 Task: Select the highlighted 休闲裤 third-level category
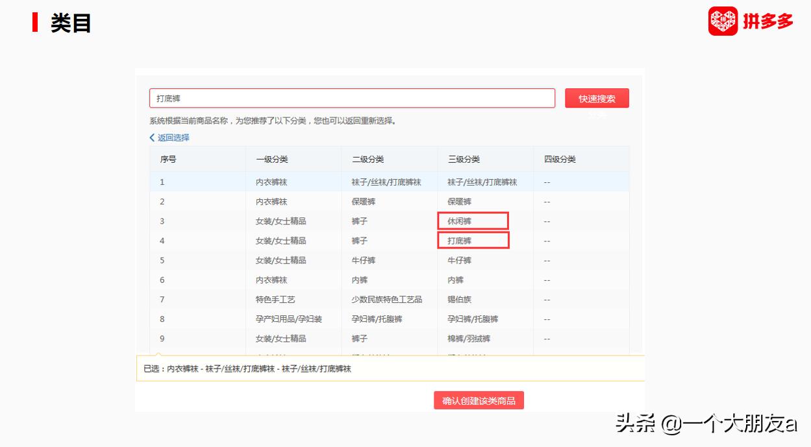(x=473, y=221)
